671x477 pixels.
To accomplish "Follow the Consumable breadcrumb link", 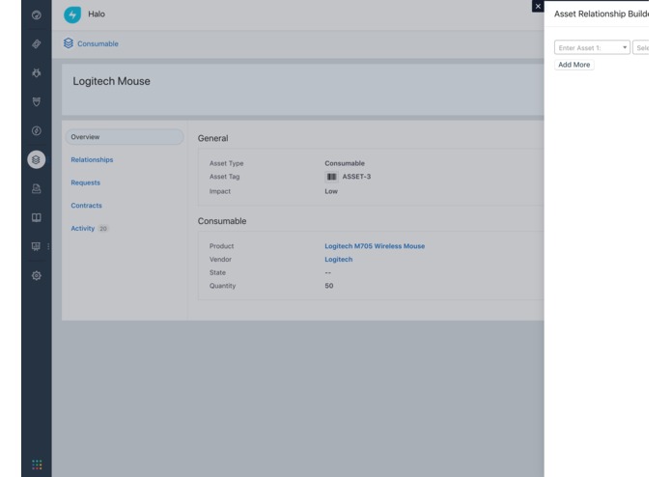I will pos(98,43).
